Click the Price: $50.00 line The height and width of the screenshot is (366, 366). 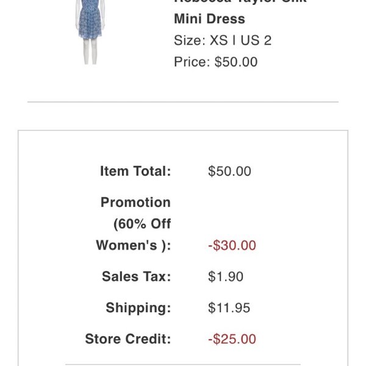[216, 62]
